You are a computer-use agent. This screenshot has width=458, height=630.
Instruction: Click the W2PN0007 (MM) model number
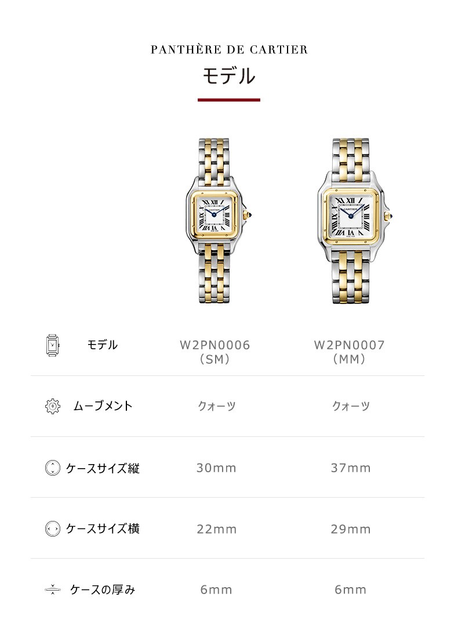[349, 352]
